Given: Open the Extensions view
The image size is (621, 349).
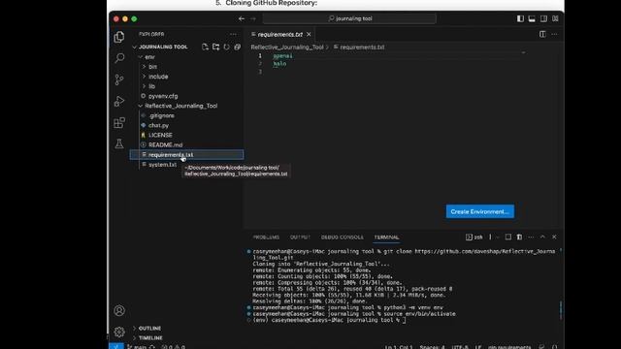Looking at the screenshot, I should point(119,123).
